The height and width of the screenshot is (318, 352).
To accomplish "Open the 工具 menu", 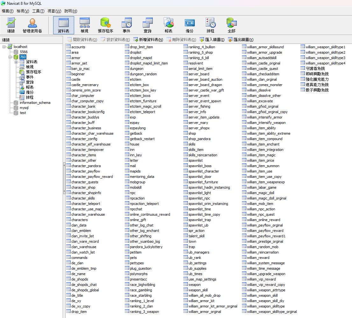I will (38, 11).
